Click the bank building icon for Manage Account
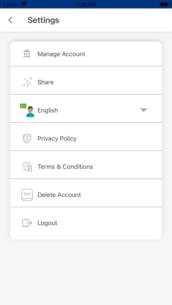Viewport: 172px width, 305px height. (x=27, y=54)
